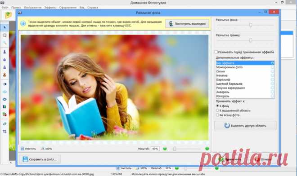Click the 100% zoom icon under the dialog preview
Screen dimensions: 297x176
coord(46,149)
